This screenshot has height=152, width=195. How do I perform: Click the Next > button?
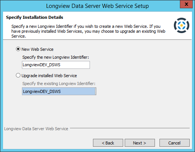coord(140,143)
